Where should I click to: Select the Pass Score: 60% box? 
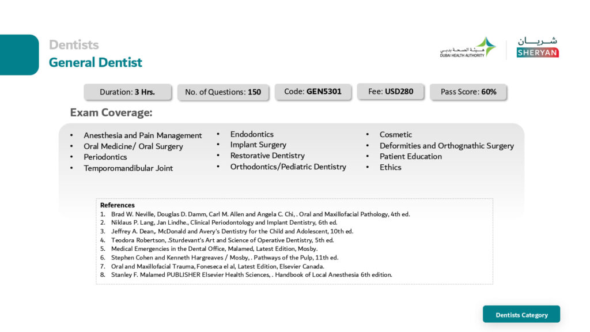[468, 92]
